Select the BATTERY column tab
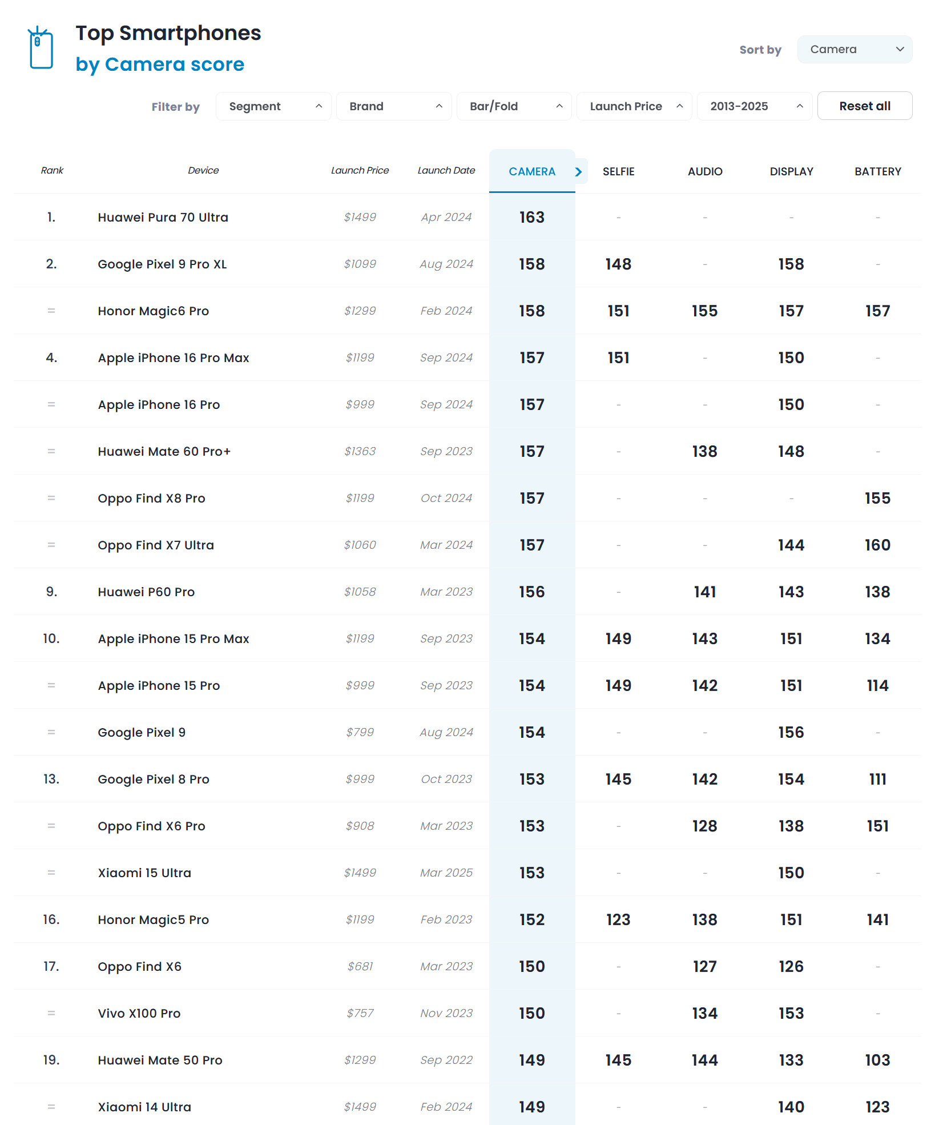Image resolution: width=939 pixels, height=1125 pixels. [x=877, y=171]
